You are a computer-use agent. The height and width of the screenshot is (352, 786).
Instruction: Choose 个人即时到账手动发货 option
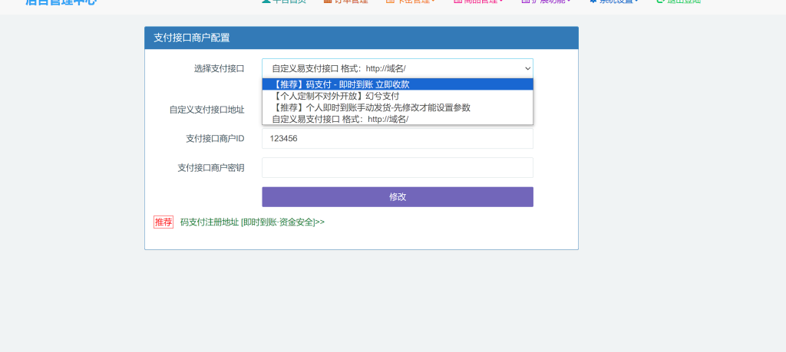(x=397, y=107)
